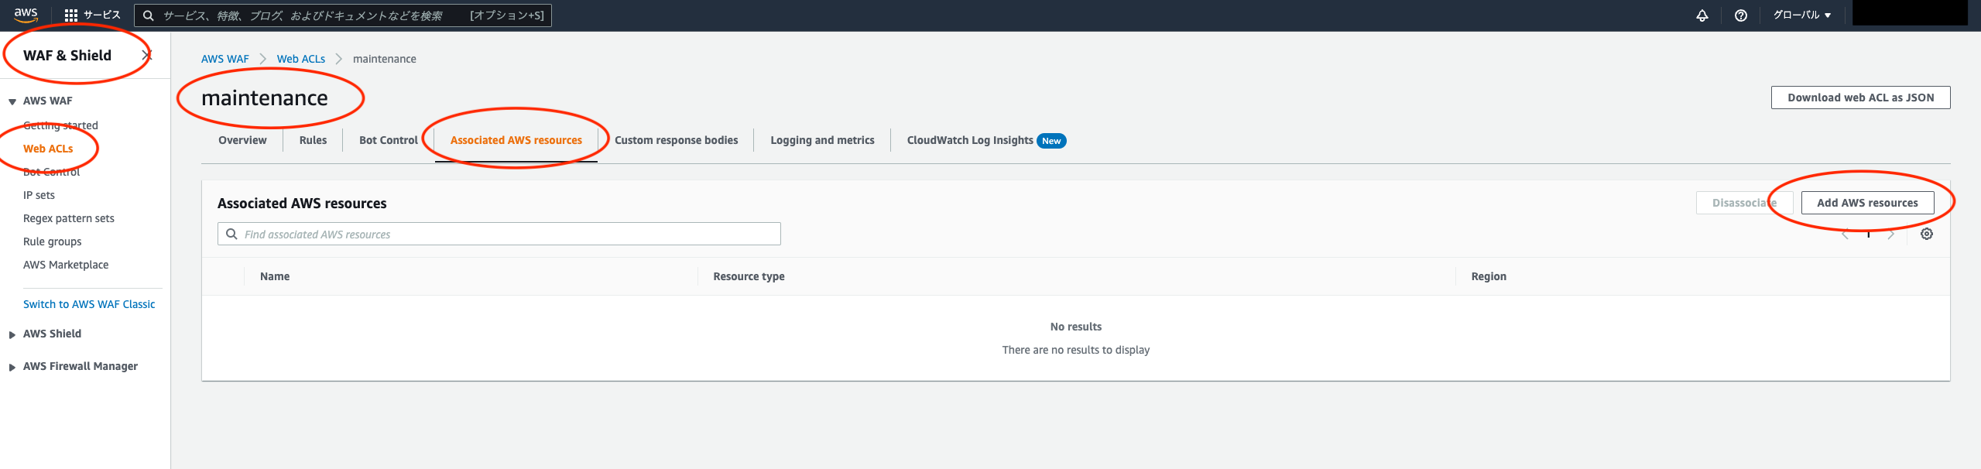Open the Logging and metrics tab
The height and width of the screenshot is (469, 1981).
(x=822, y=140)
